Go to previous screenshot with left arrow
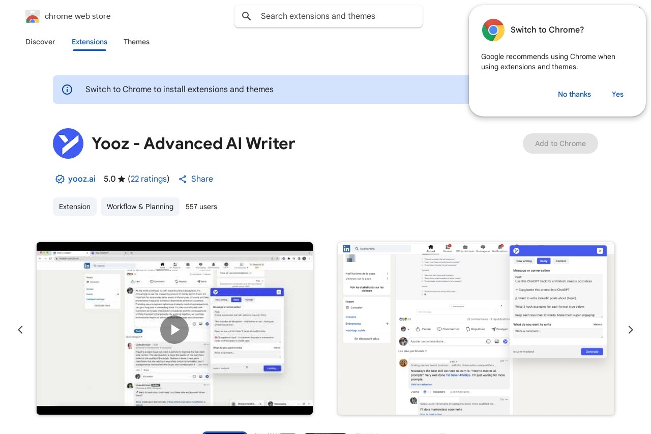 (x=20, y=330)
